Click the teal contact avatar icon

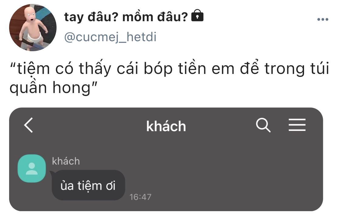(32, 168)
